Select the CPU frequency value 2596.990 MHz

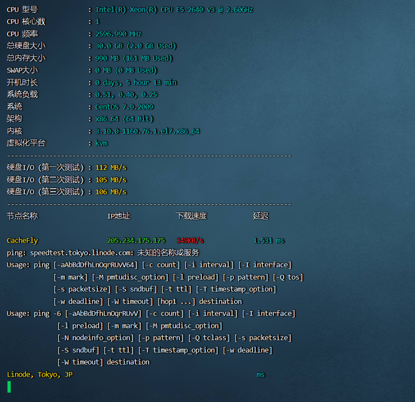pyautogui.click(x=118, y=34)
